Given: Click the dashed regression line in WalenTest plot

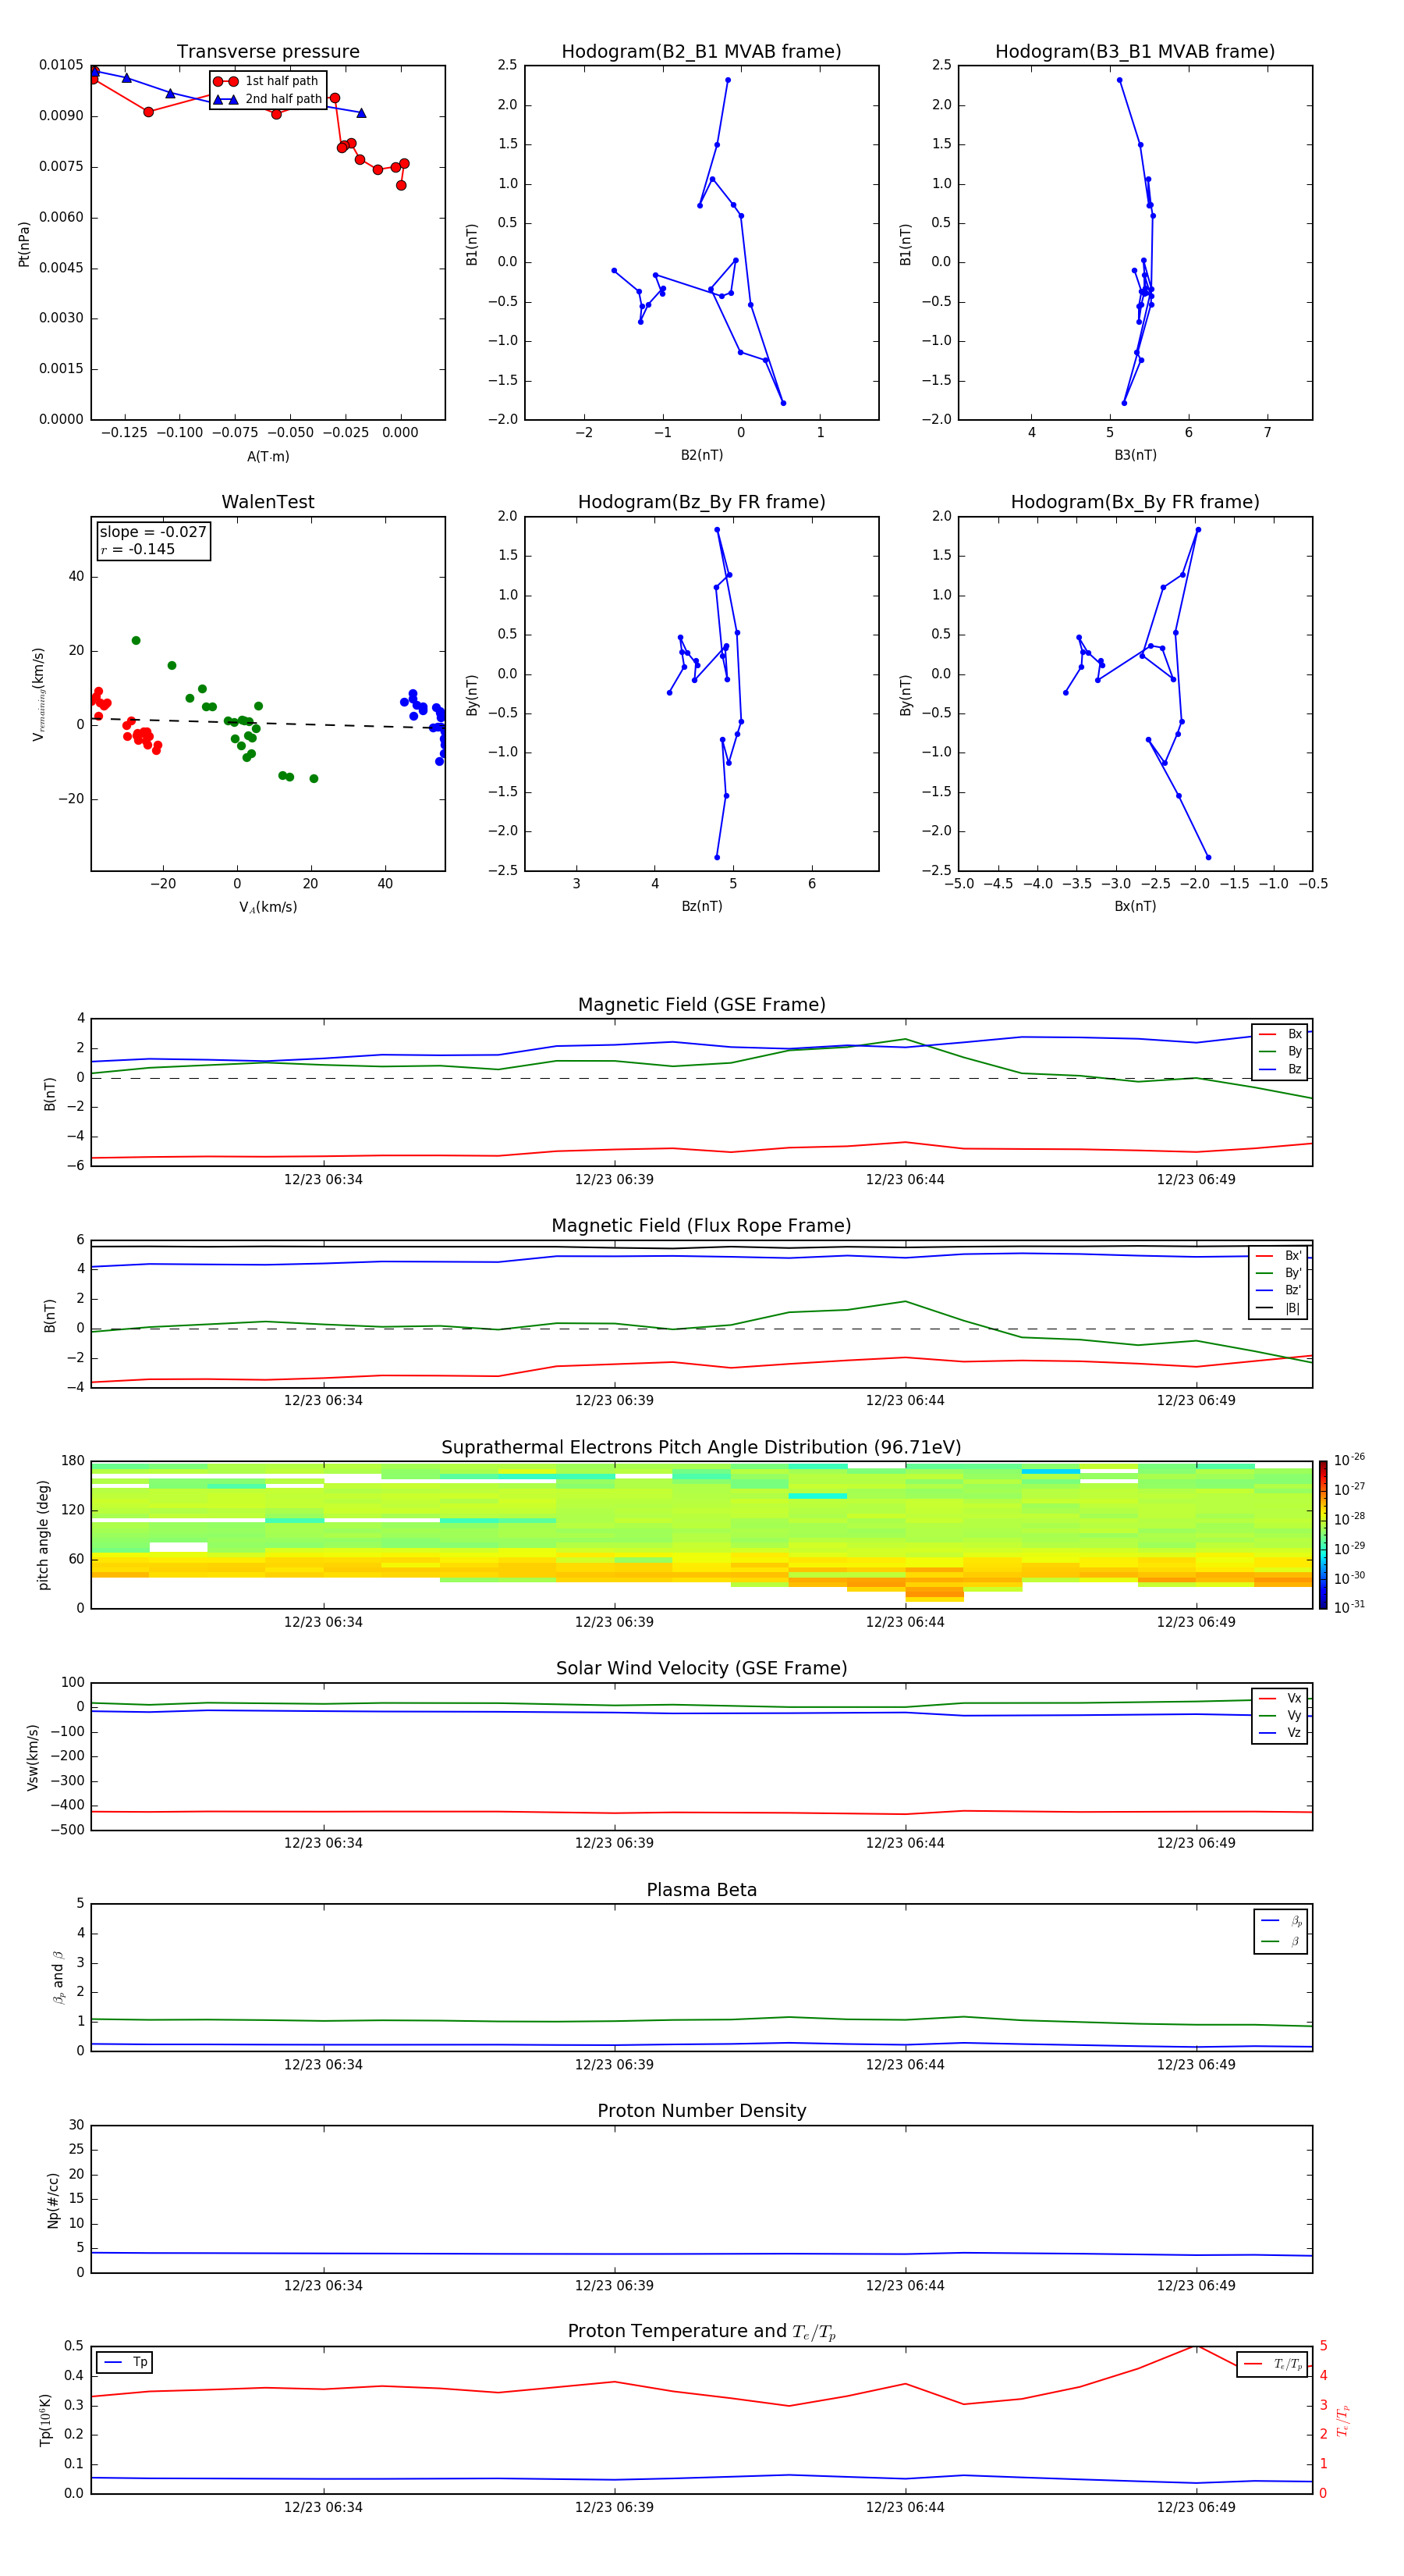Looking at the screenshot, I should point(268,722).
